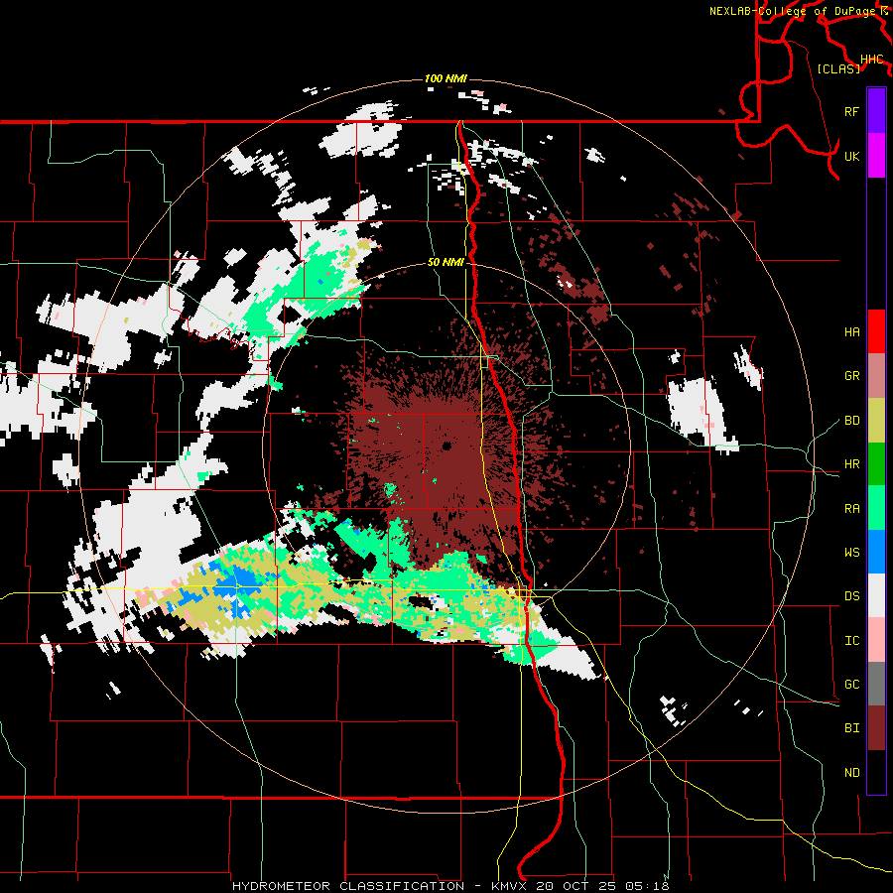Click the HYDROMETEOR CLASSIFICATION title text

click(x=348, y=886)
